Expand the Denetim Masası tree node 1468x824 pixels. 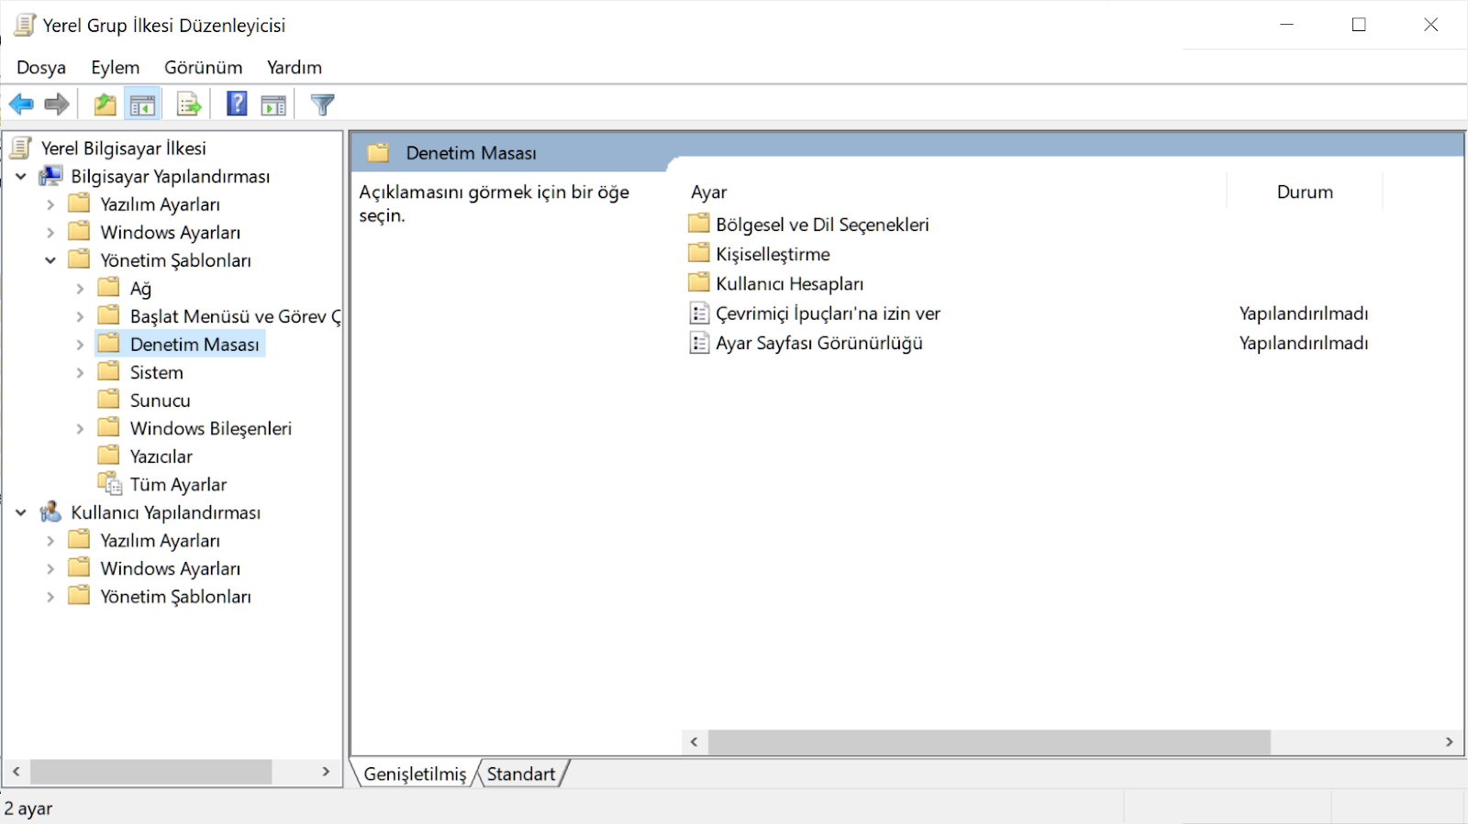tap(80, 345)
